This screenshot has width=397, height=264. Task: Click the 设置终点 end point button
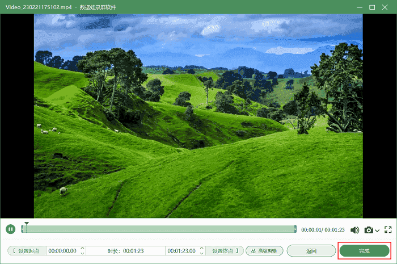click(x=225, y=251)
